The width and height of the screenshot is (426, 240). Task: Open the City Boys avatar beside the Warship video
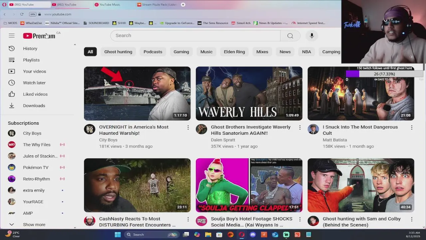click(90, 129)
